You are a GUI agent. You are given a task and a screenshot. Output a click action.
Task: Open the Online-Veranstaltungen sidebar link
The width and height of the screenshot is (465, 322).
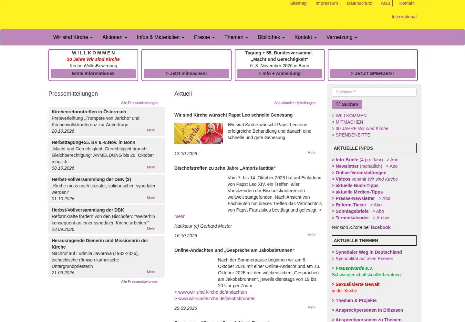click(x=359, y=173)
